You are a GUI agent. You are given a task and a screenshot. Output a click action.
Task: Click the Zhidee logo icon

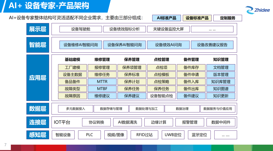[250, 10]
